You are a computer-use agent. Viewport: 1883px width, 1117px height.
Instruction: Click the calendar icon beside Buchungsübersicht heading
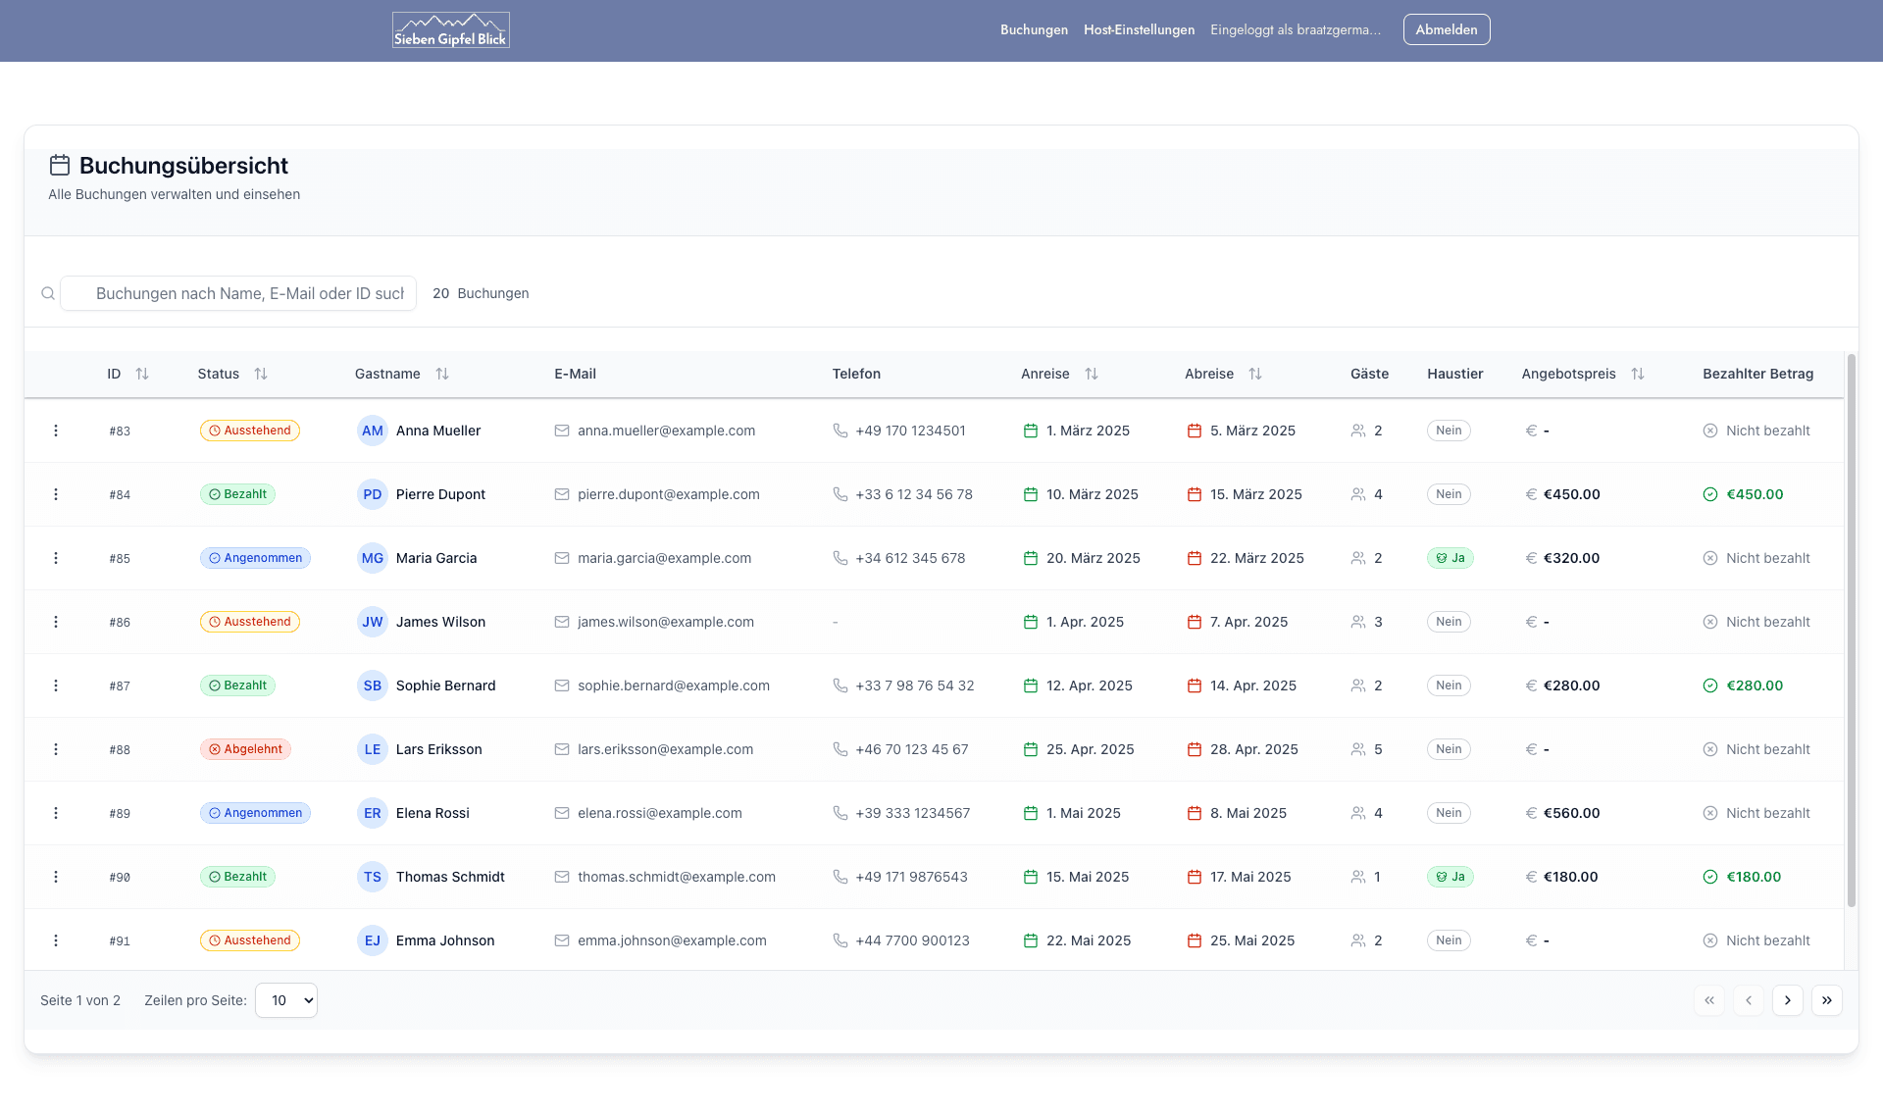point(60,165)
